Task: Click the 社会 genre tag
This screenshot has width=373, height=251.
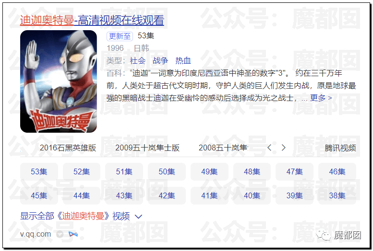Action: pyautogui.click(x=138, y=61)
